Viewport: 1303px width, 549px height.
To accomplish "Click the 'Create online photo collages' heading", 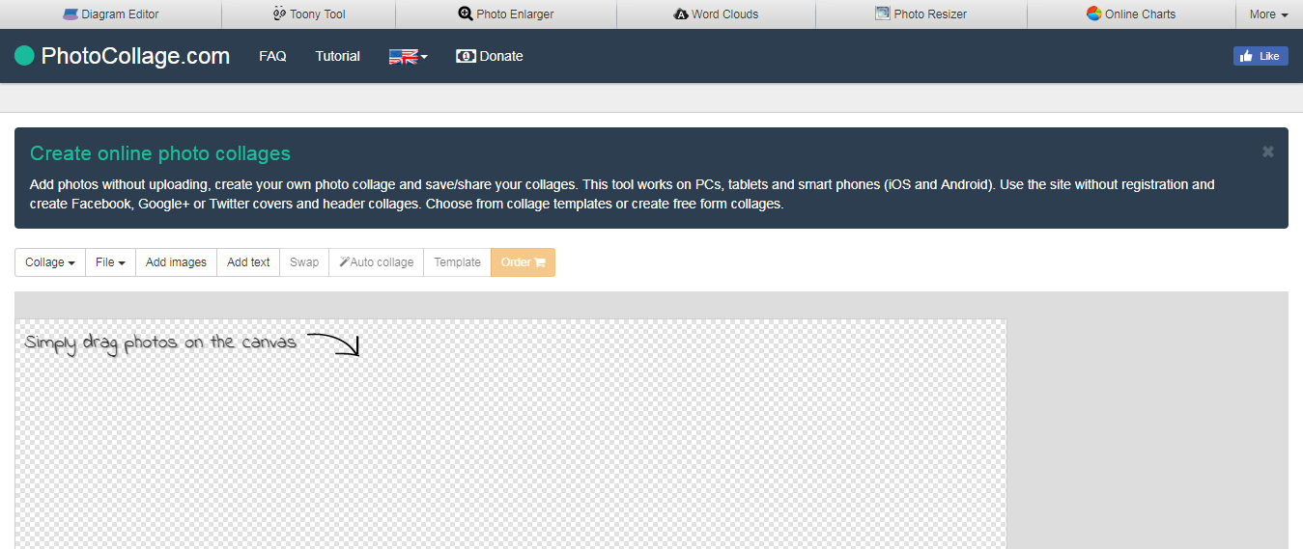I will [x=160, y=153].
